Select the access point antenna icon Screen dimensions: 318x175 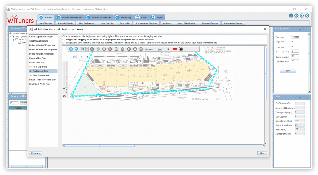168,49
